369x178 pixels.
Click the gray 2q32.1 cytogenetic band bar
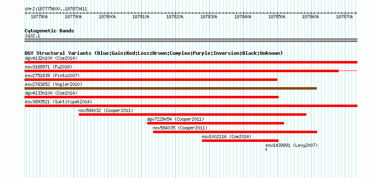(x=191, y=40)
